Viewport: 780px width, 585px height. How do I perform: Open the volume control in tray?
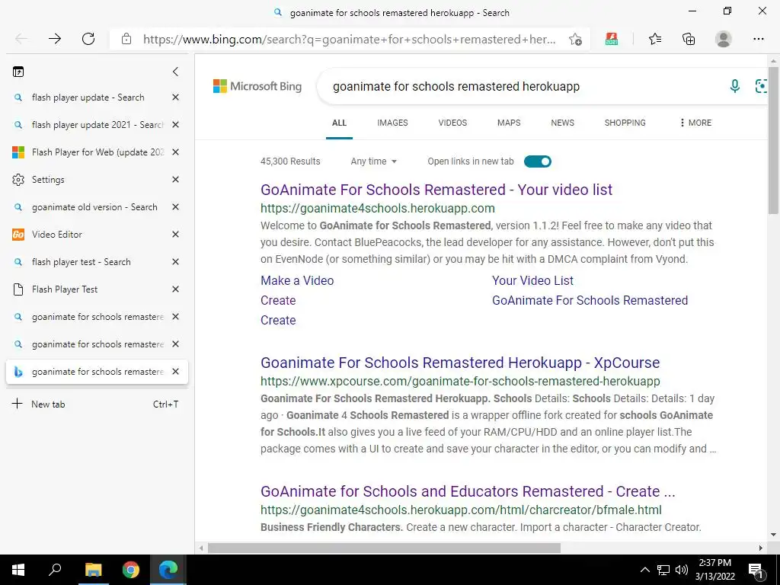(x=682, y=570)
